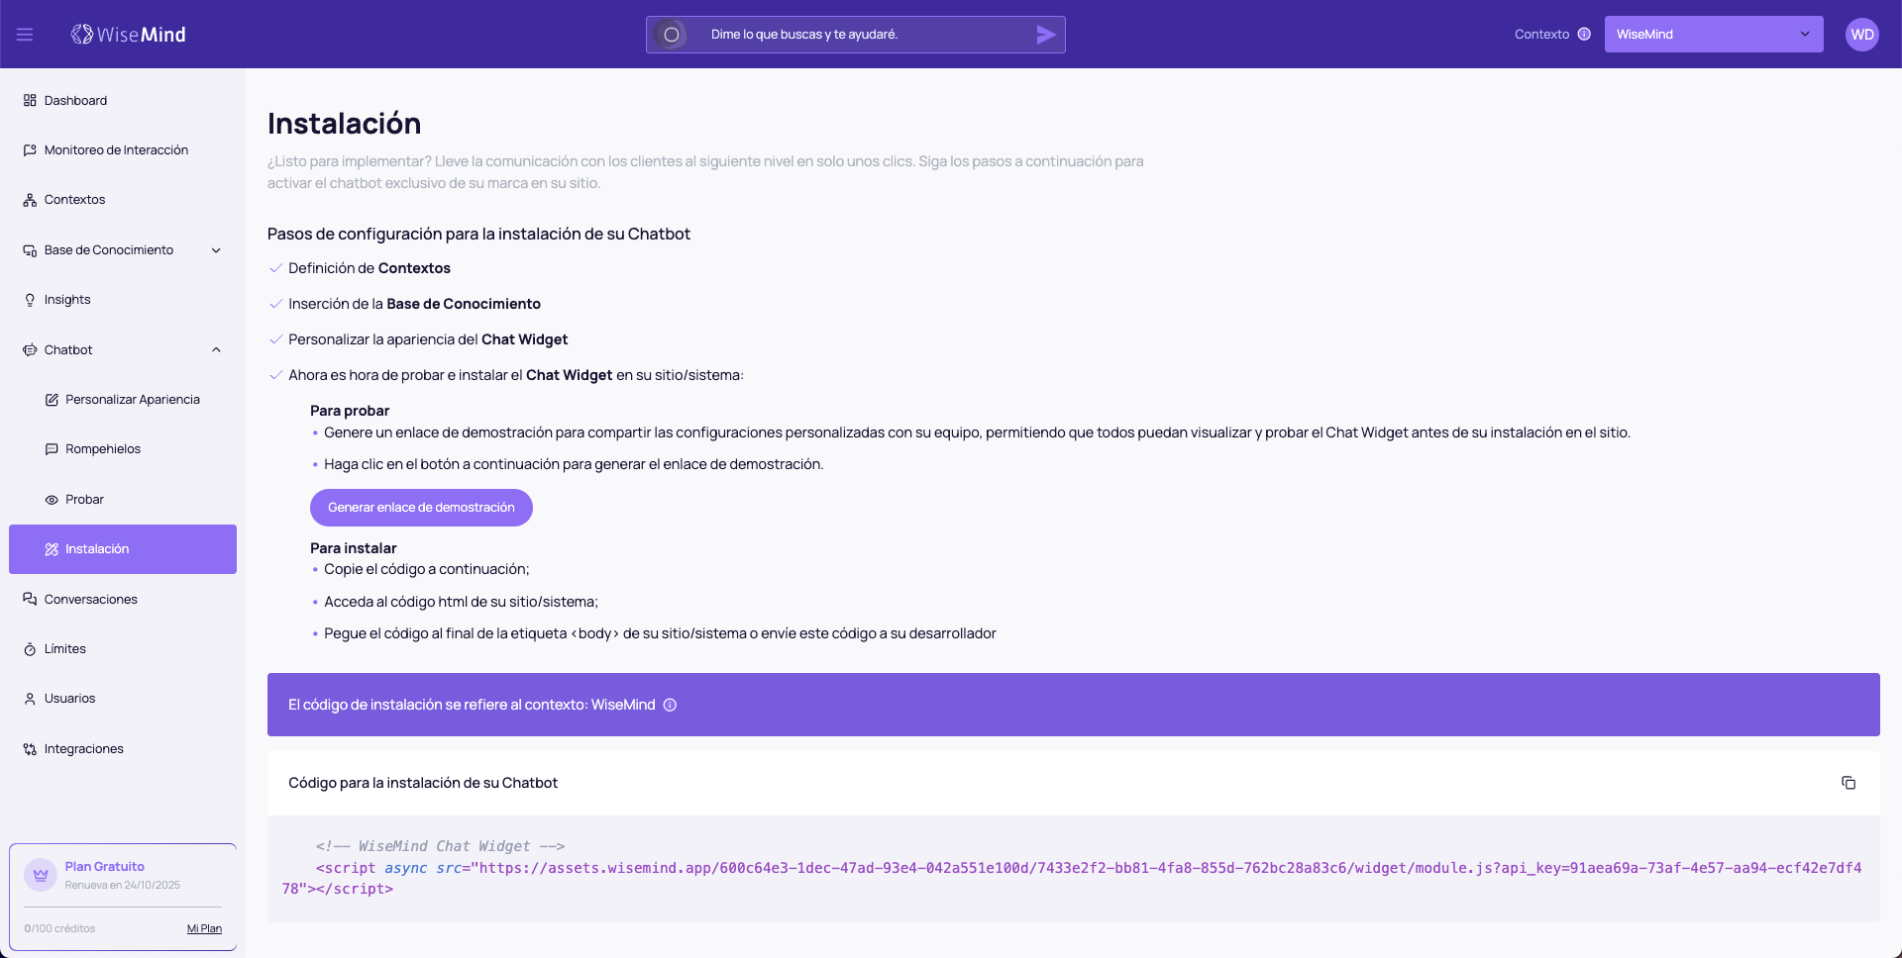
Task: Click the hamburger menu icon
Action: click(25, 35)
